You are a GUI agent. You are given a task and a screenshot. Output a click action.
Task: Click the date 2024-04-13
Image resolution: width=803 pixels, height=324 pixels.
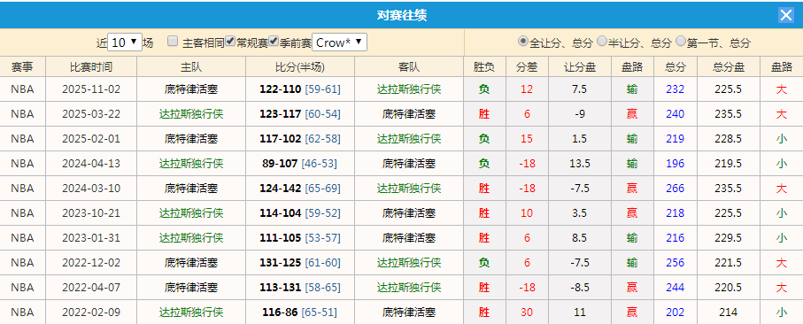(91, 163)
